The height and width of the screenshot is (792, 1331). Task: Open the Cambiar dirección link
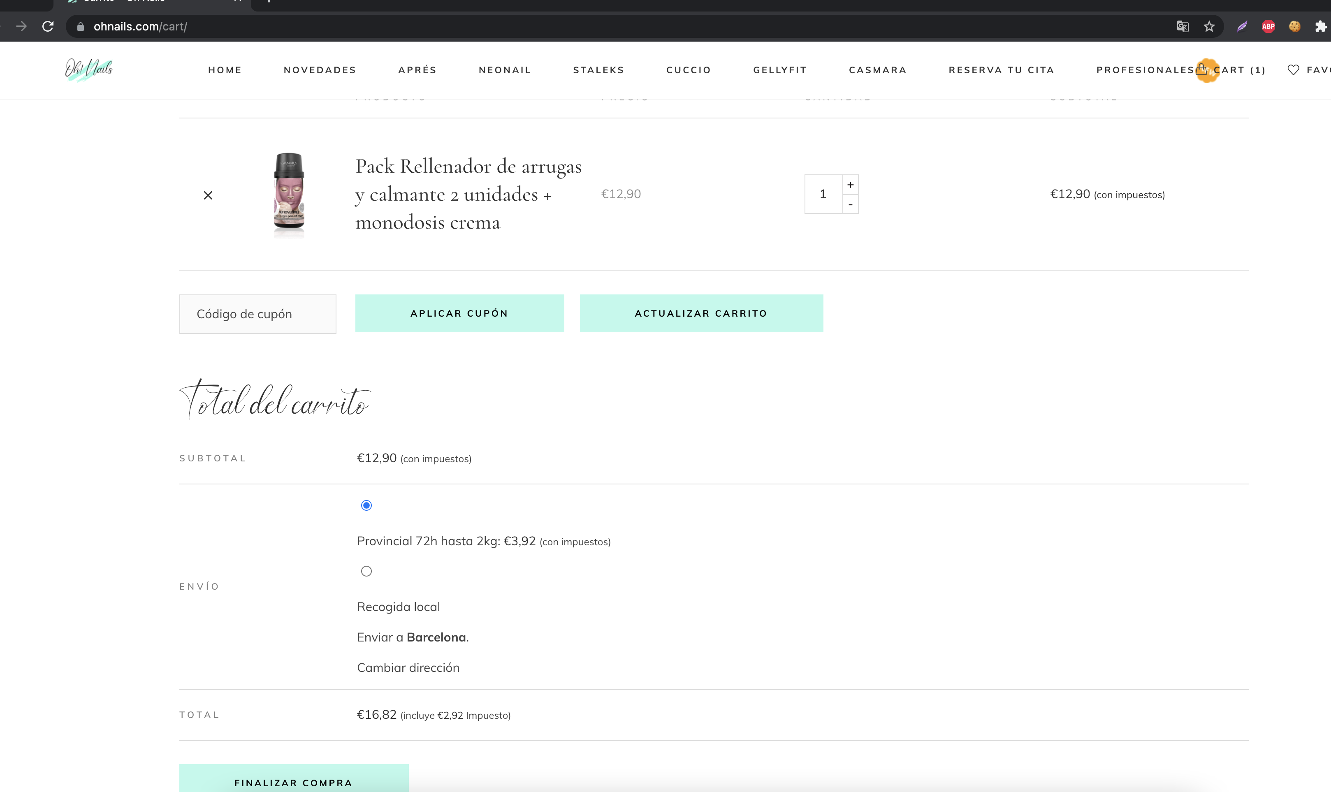[x=408, y=668]
